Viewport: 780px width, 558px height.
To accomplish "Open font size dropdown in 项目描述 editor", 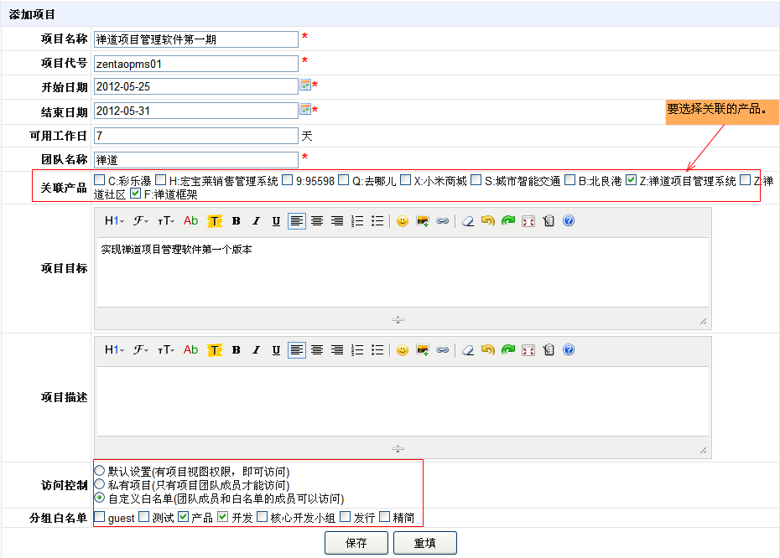I will click(x=166, y=350).
